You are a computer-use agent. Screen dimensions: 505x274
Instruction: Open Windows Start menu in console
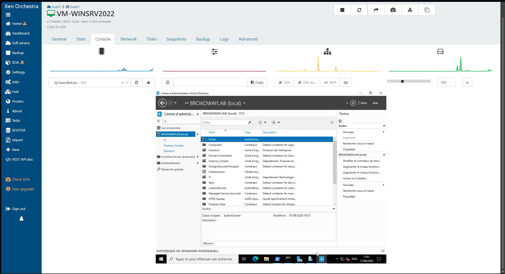point(161,259)
